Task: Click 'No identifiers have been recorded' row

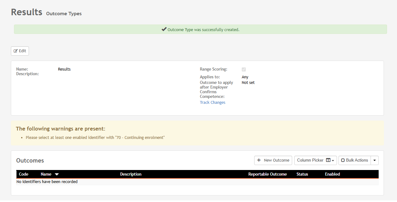Action: pos(197,182)
